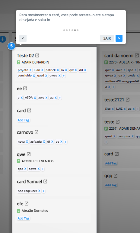The image size is (140, 233).
Task: Open teste2121 card external link icon
Action: point(128,99)
